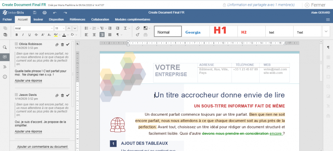Image resolution: width=333 pixels, height=151 pixels.
Task: Justify the paragraph text
Action: [x=110, y=35]
